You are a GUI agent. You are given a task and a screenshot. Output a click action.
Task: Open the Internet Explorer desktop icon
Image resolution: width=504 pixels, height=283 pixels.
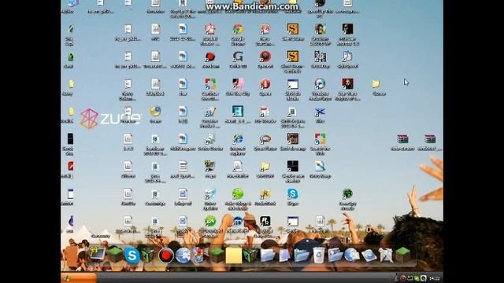point(238,139)
